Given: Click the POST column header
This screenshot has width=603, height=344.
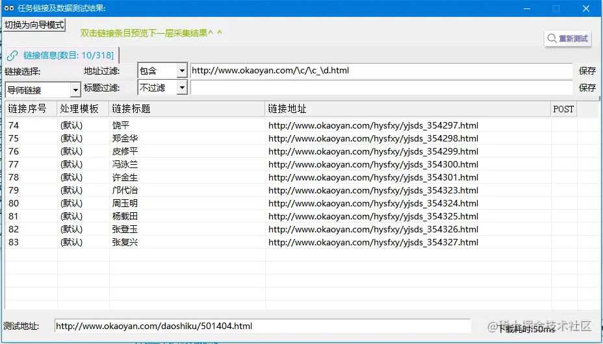Looking at the screenshot, I should coord(564,109).
